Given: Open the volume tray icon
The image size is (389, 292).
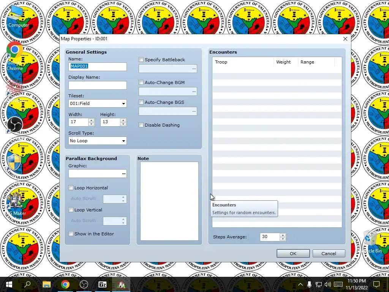Looking at the screenshot, I should (x=328, y=284).
